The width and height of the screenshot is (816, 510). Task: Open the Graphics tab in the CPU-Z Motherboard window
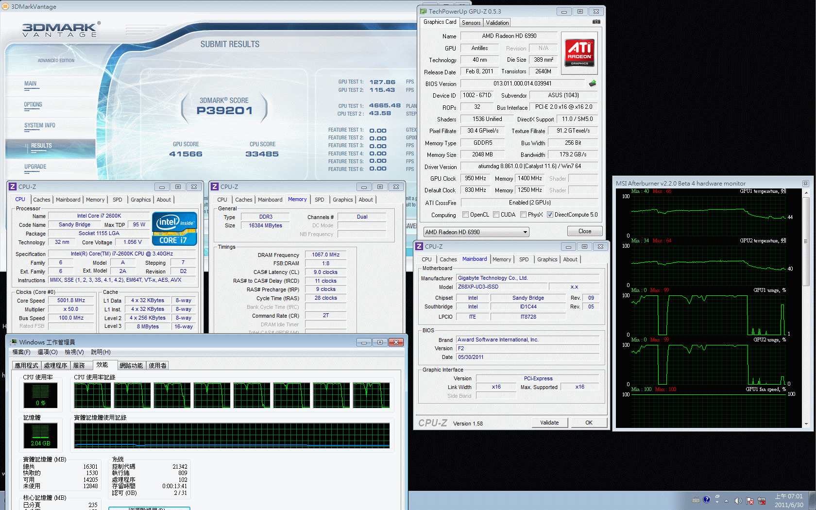point(547,259)
